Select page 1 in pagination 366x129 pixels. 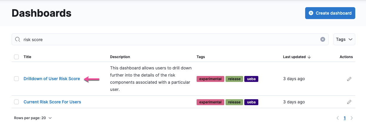[x=345, y=118]
